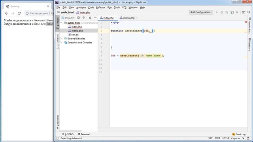Click the site info icon in browser address bar
Screen dimensions: 253x142
pyautogui.click(x=27, y=13)
